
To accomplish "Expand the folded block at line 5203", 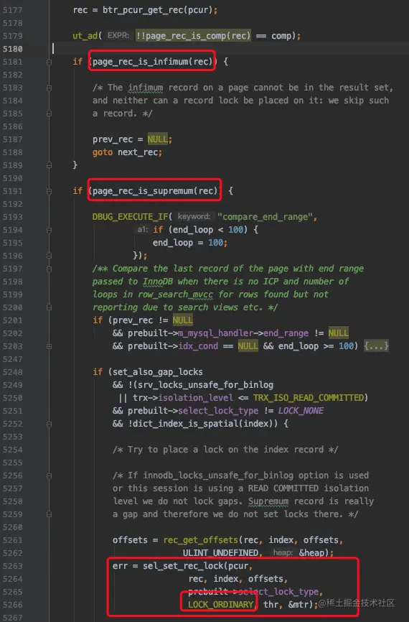I will click(49, 346).
